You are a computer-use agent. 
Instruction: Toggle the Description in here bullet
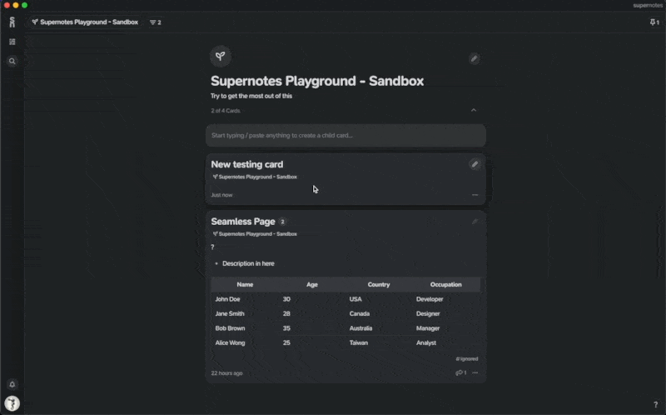(216, 263)
